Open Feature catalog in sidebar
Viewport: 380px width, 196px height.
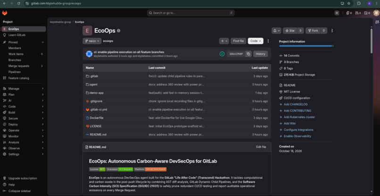[23, 78]
